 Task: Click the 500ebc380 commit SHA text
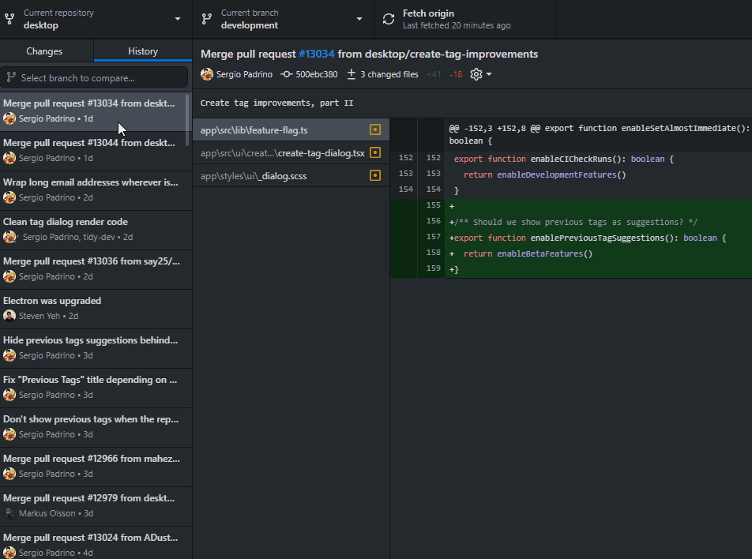pos(317,74)
